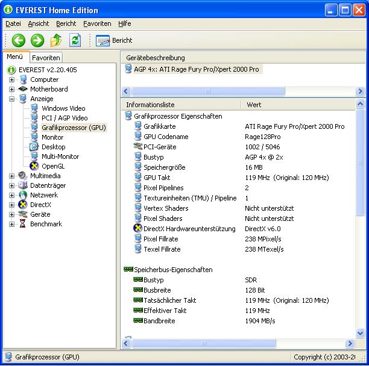Click right arrow of device list scrollbar

pos(360,91)
